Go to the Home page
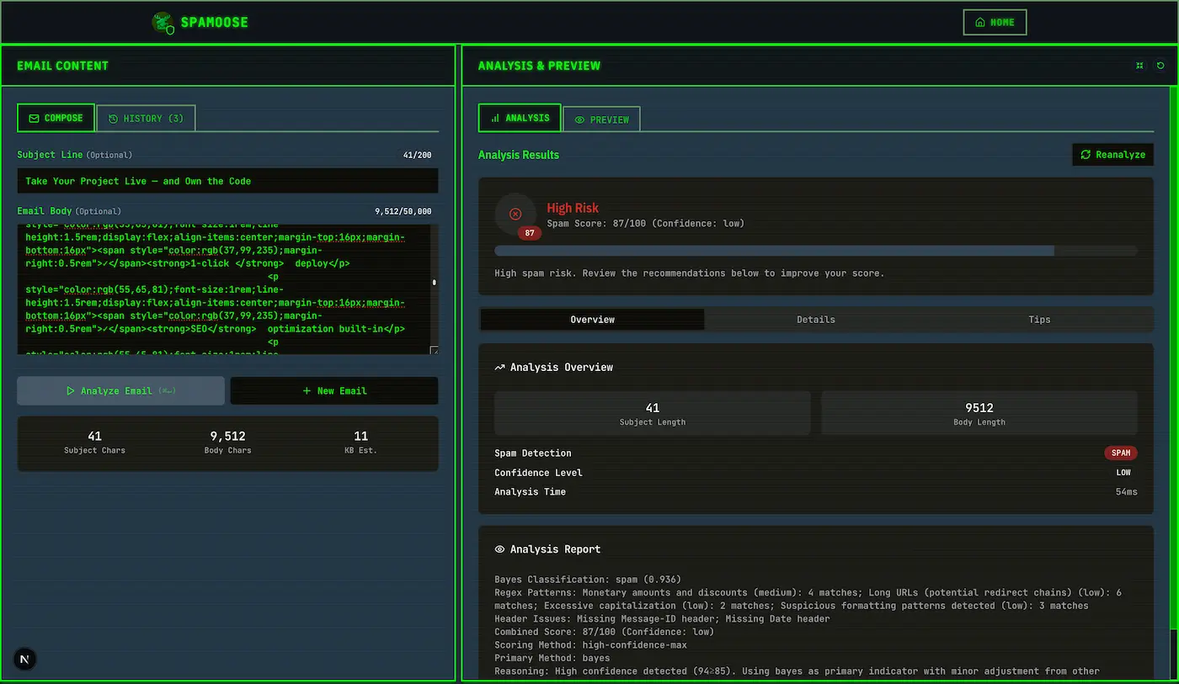This screenshot has width=1179, height=684. [x=995, y=23]
